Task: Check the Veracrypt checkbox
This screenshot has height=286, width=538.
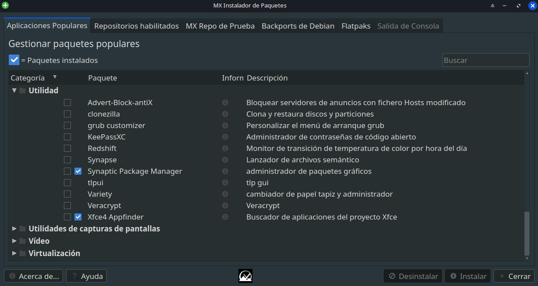Action: [x=67, y=205]
